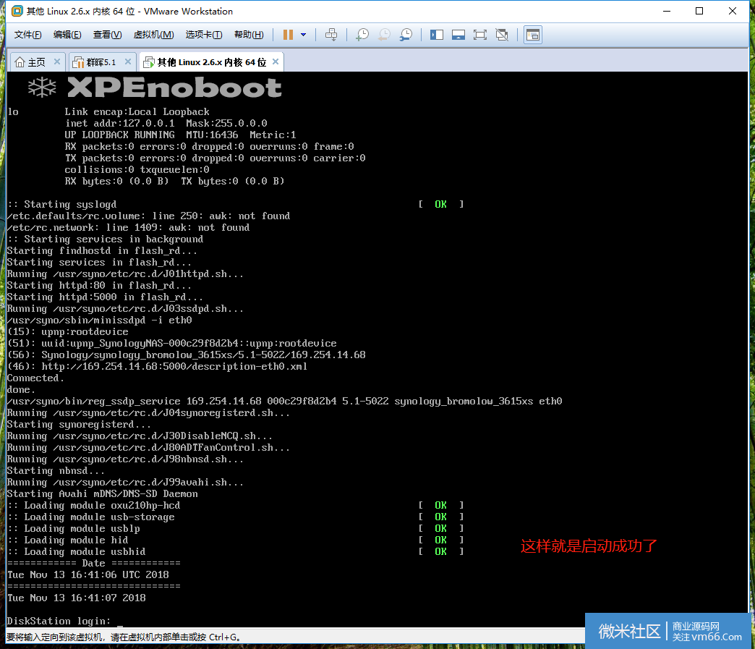Close the 主页 tab
Viewport: 755px width, 649px height.
pyautogui.click(x=57, y=61)
